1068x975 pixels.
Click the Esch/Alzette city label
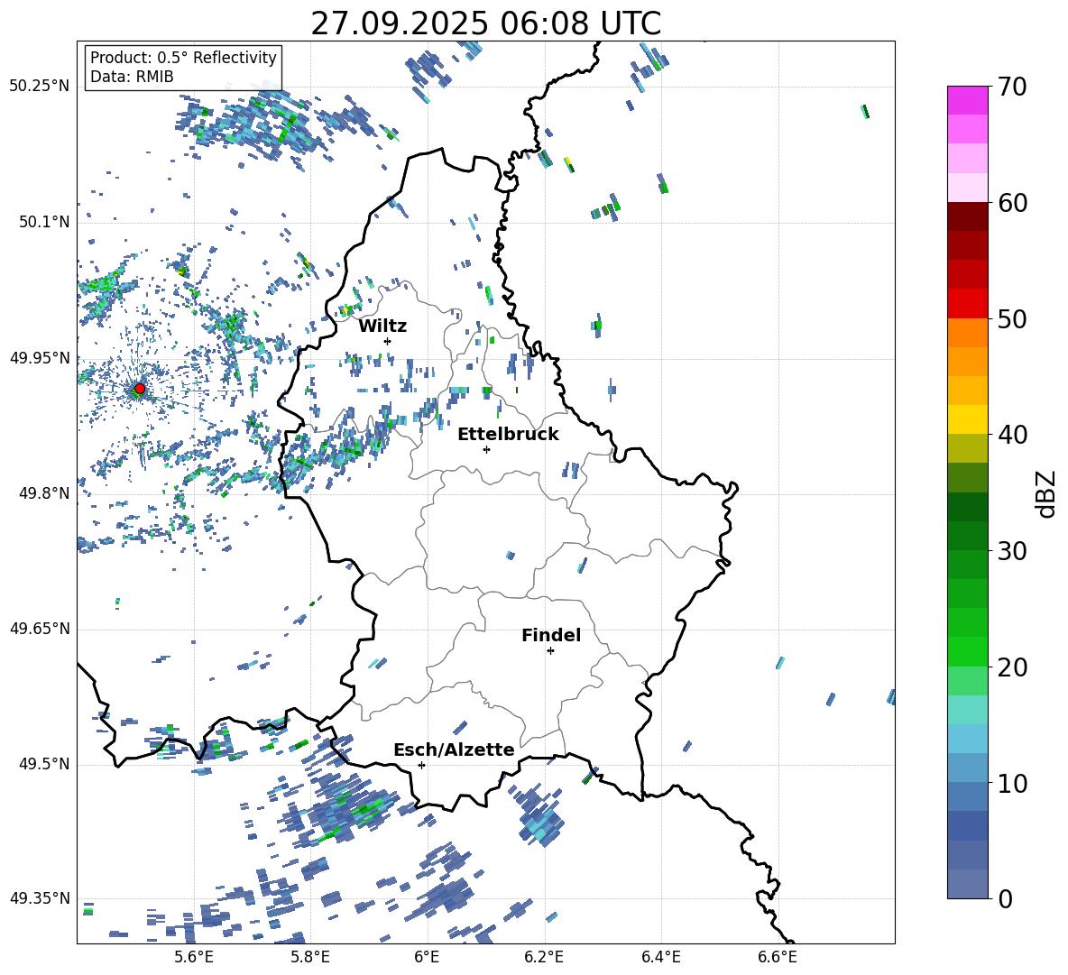454,750
